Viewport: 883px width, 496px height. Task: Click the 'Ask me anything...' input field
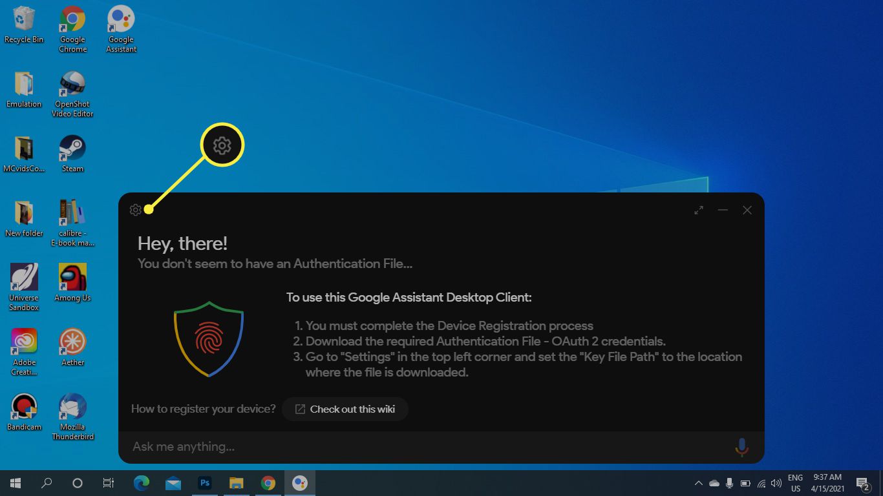pos(427,447)
